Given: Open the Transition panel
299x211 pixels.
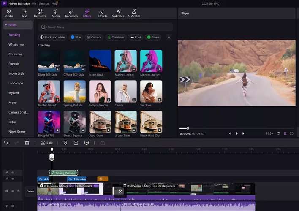Looking at the screenshot, I should [71, 14].
